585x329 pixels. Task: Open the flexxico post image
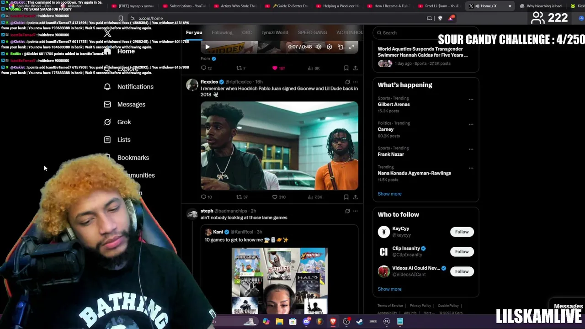point(279,146)
